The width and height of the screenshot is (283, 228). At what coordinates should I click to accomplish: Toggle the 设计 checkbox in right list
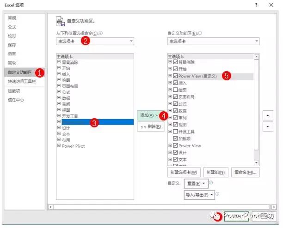175,152
